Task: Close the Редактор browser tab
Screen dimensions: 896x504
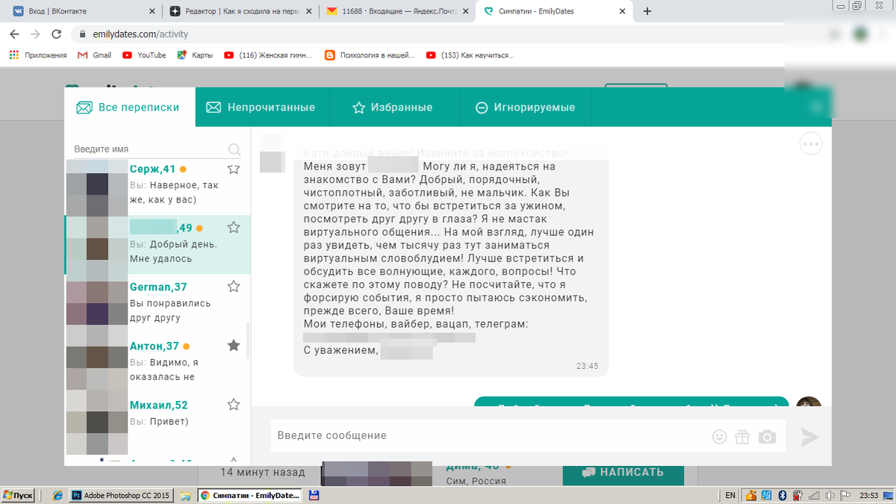Action: click(x=308, y=11)
